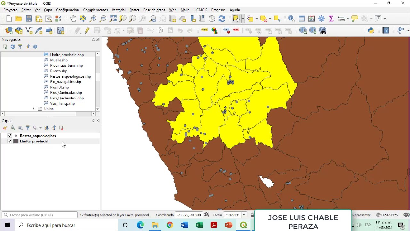Open the text annotation tool icon
The width and height of the screenshot is (410, 231).
click(378, 19)
